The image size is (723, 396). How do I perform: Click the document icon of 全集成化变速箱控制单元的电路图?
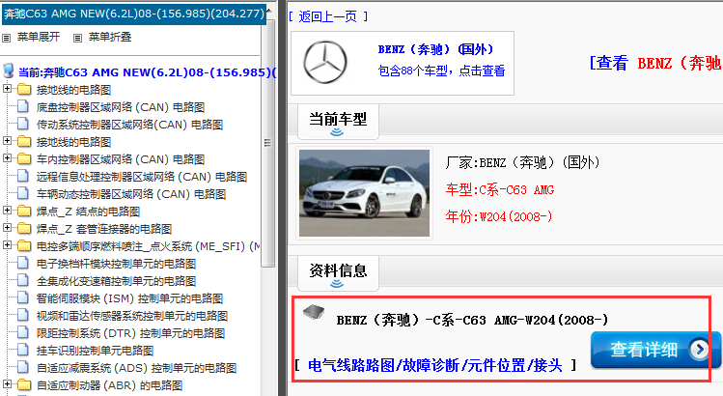click(x=23, y=281)
